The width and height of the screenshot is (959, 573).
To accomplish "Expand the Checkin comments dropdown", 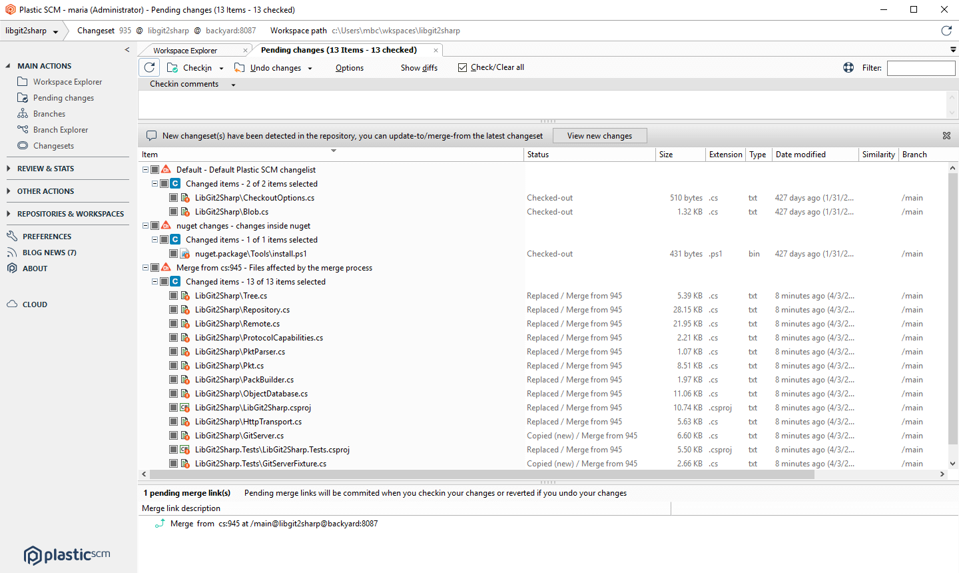I will (x=233, y=85).
